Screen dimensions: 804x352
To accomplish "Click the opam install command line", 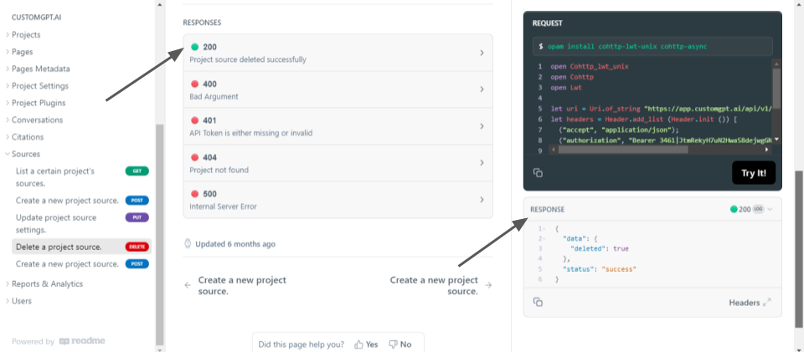I will pyautogui.click(x=652, y=46).
